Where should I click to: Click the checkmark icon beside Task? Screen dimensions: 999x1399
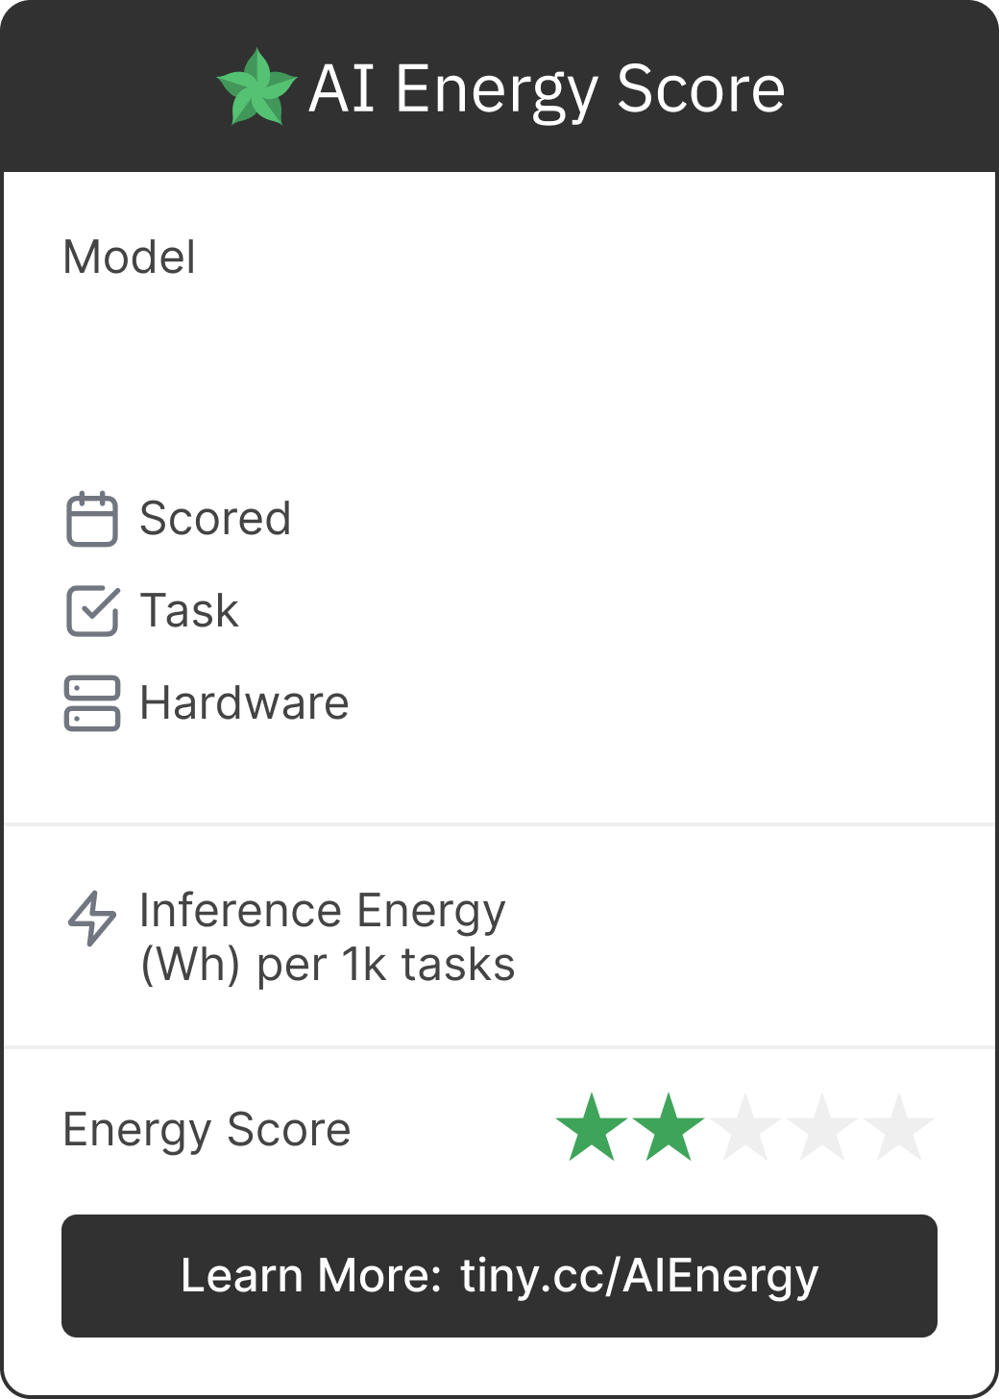pos(92,611)
